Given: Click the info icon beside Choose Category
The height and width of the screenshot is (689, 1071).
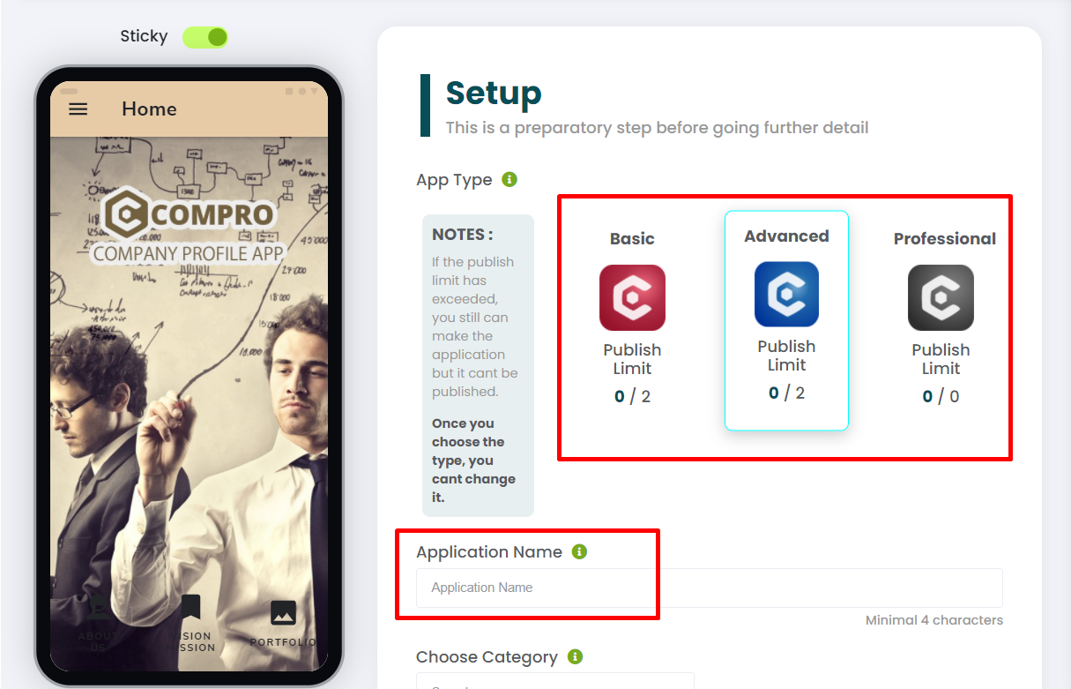Looking at the screenshot, I should tap(575, 656).
